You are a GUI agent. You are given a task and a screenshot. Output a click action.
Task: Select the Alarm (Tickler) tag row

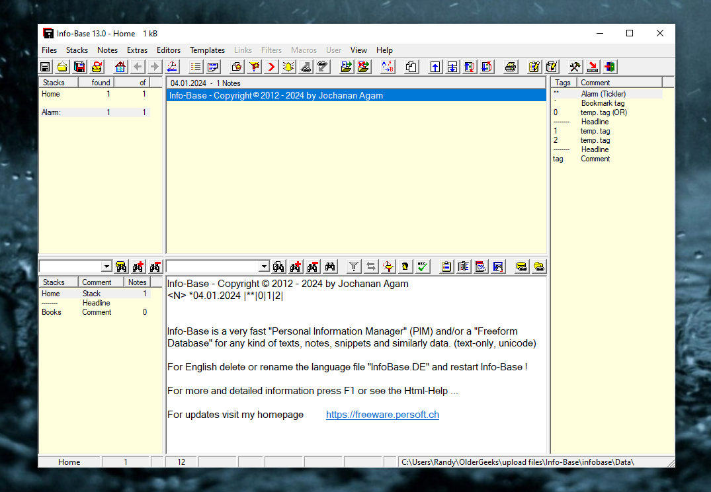click(x=607, y=94)
